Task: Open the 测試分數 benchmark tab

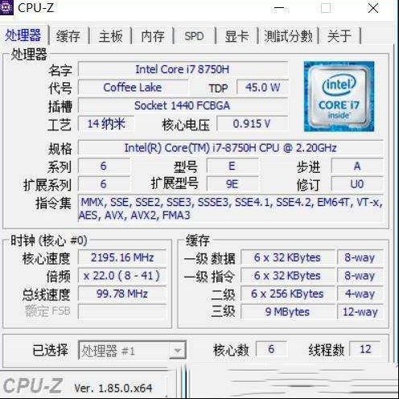Action: (x=288, y=35)
